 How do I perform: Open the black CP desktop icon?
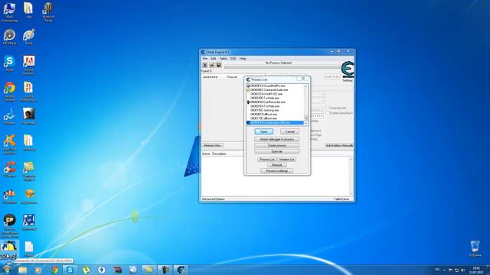9,226
